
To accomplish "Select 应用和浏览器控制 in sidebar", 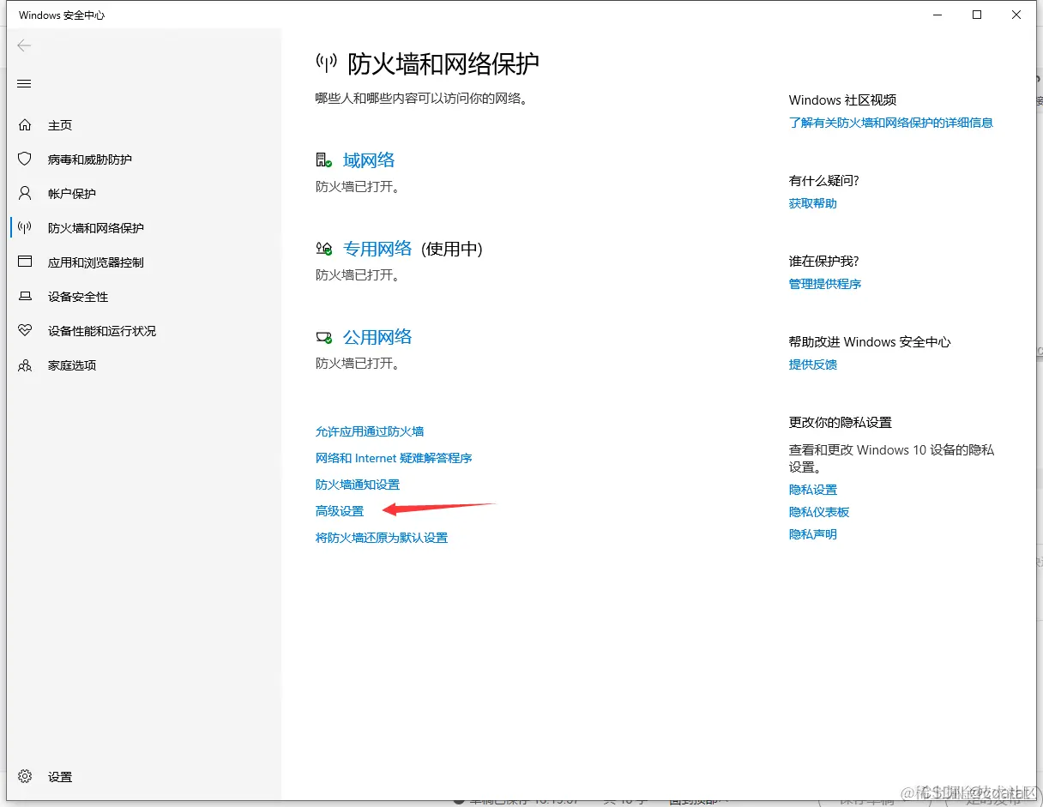I will click(x=96, y=262).
